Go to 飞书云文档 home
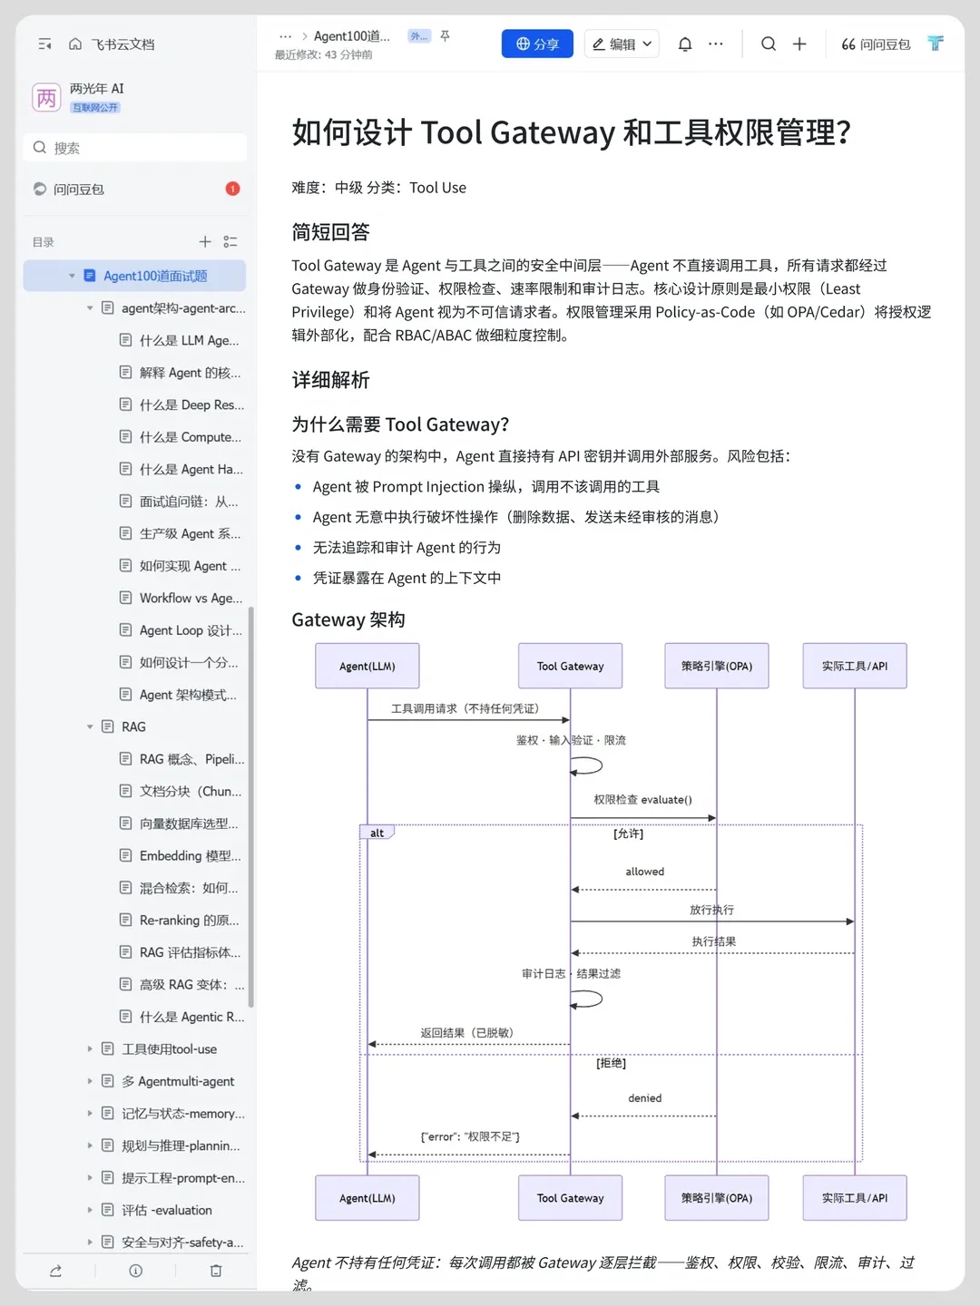Screen dimensions: 980x1306 point(112,44)
